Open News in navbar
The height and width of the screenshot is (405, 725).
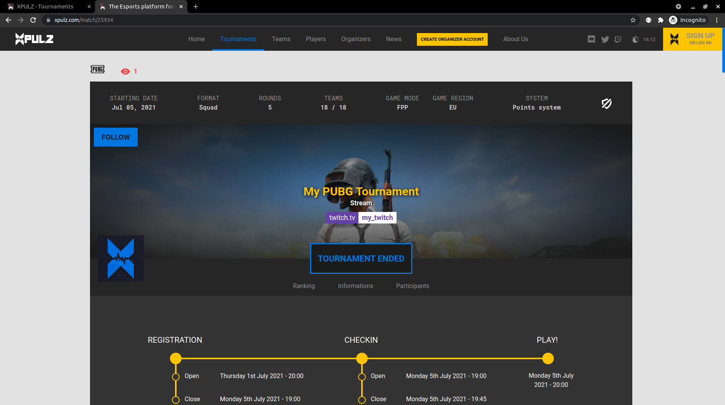pos(394,39)
